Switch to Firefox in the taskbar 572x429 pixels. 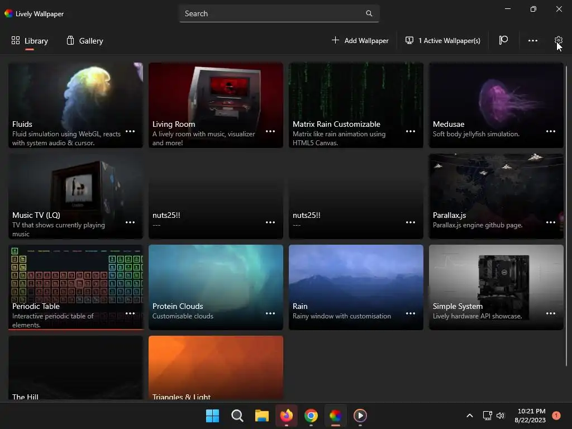(287, 416)
